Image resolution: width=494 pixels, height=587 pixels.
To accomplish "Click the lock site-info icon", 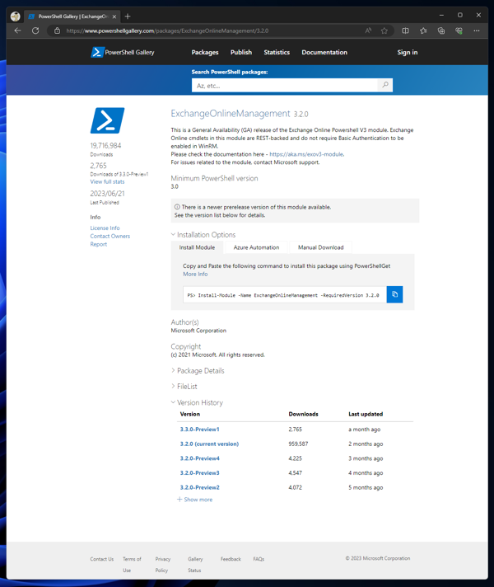I will click(57, 31).
